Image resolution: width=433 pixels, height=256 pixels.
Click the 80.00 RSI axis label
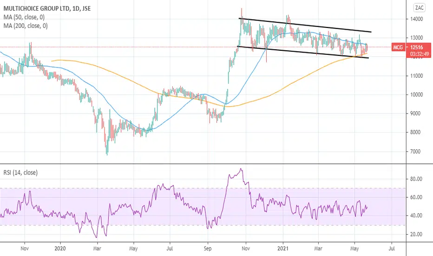click(x=416, y=179)
